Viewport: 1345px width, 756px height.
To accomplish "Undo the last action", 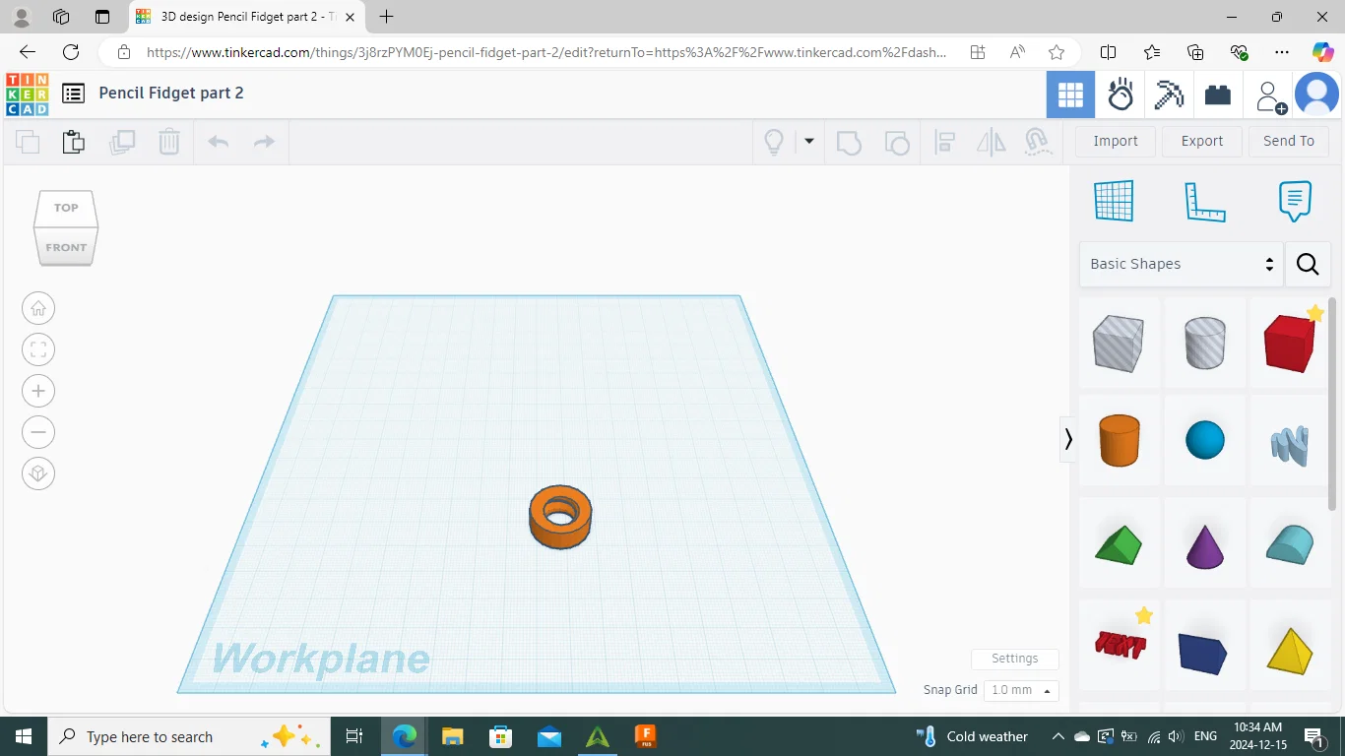I will click(x=219, y=142).
